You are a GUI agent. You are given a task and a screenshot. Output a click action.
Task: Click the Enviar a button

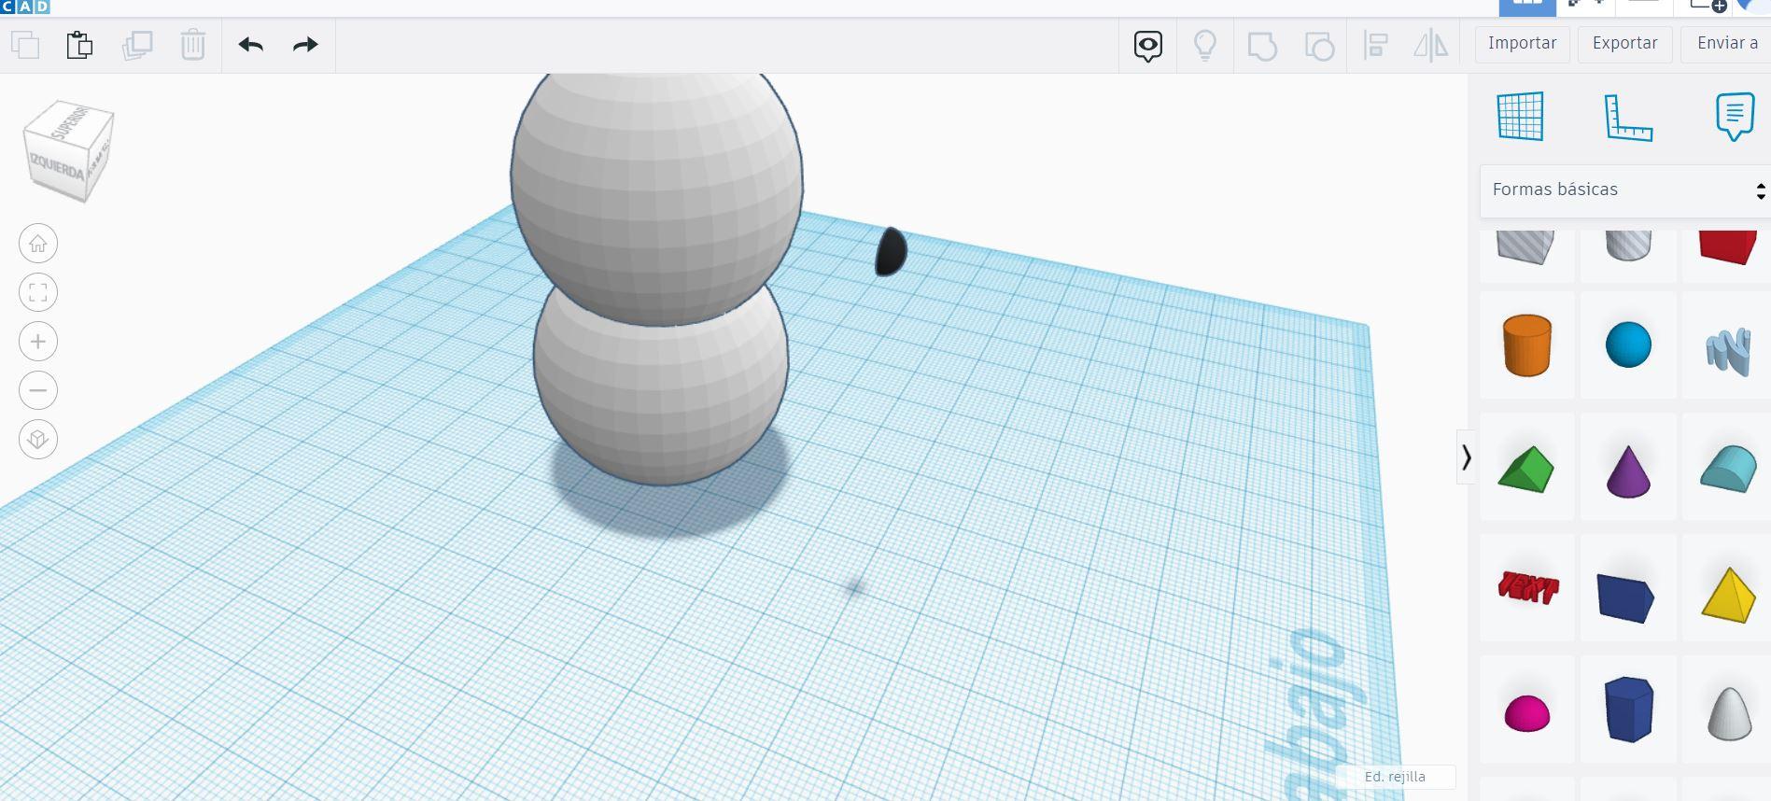1726,44
